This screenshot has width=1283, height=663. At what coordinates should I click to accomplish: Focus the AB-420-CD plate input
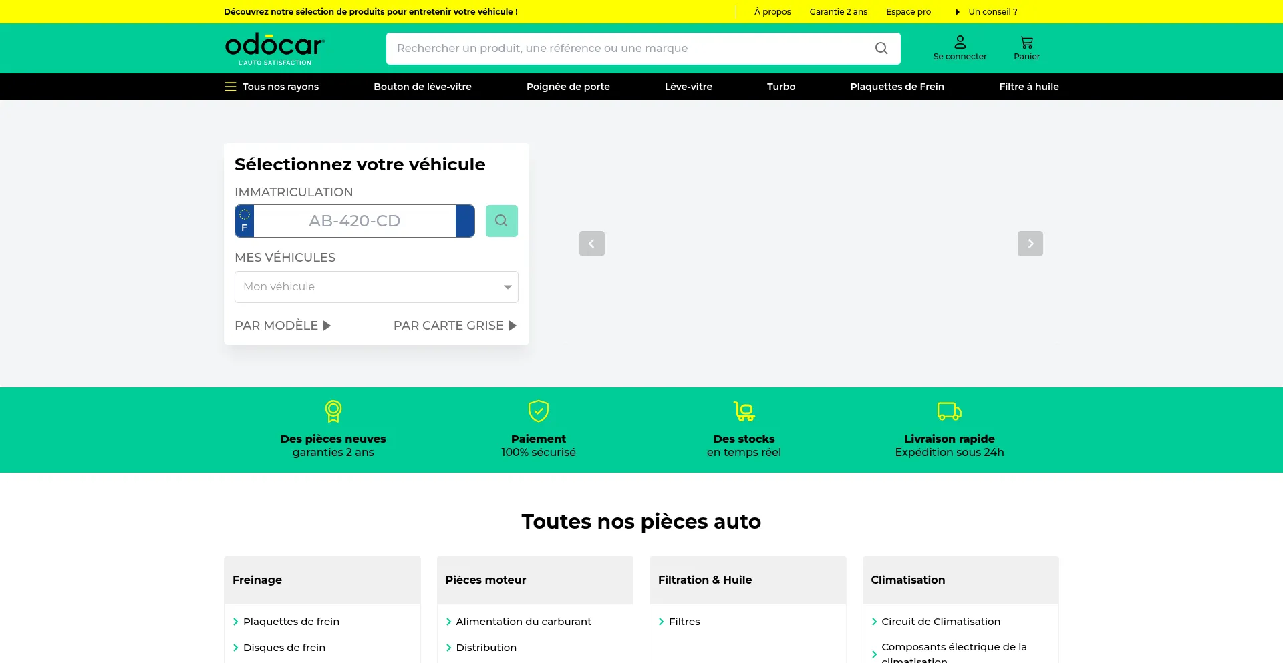pyautogui.click(x=355, y=221)
